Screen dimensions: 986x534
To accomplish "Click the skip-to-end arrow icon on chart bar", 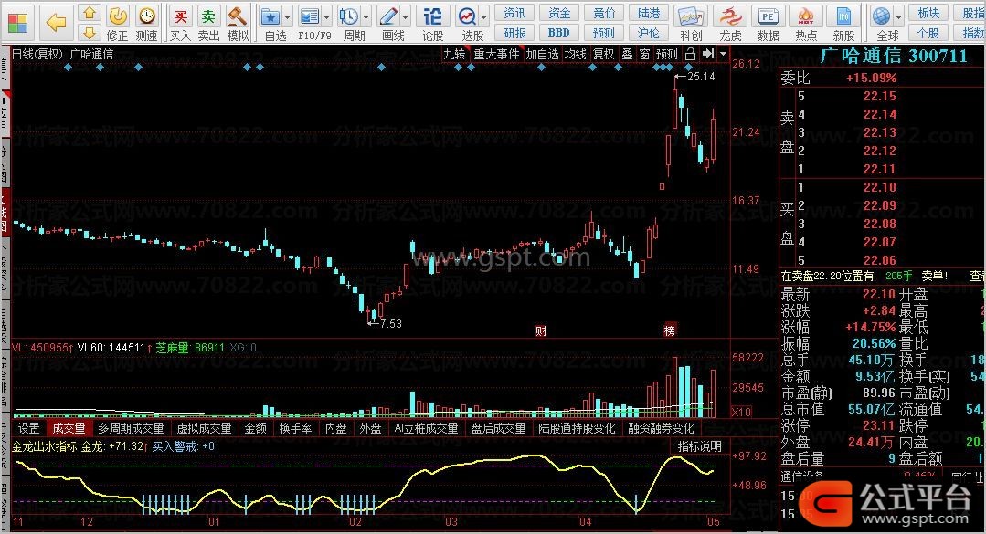I will 708,54.
